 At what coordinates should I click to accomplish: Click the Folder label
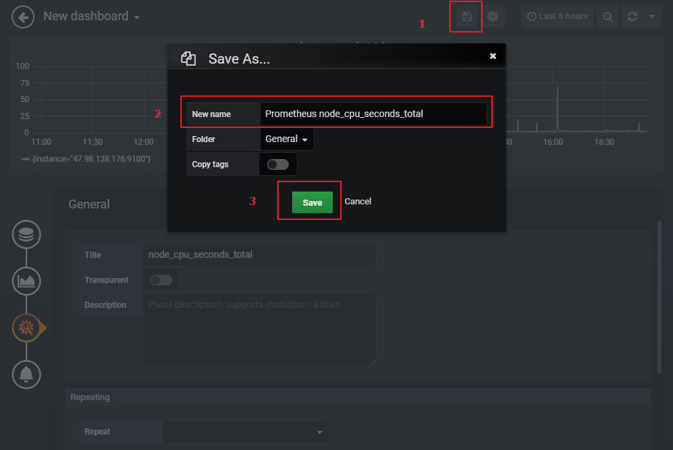203,139
